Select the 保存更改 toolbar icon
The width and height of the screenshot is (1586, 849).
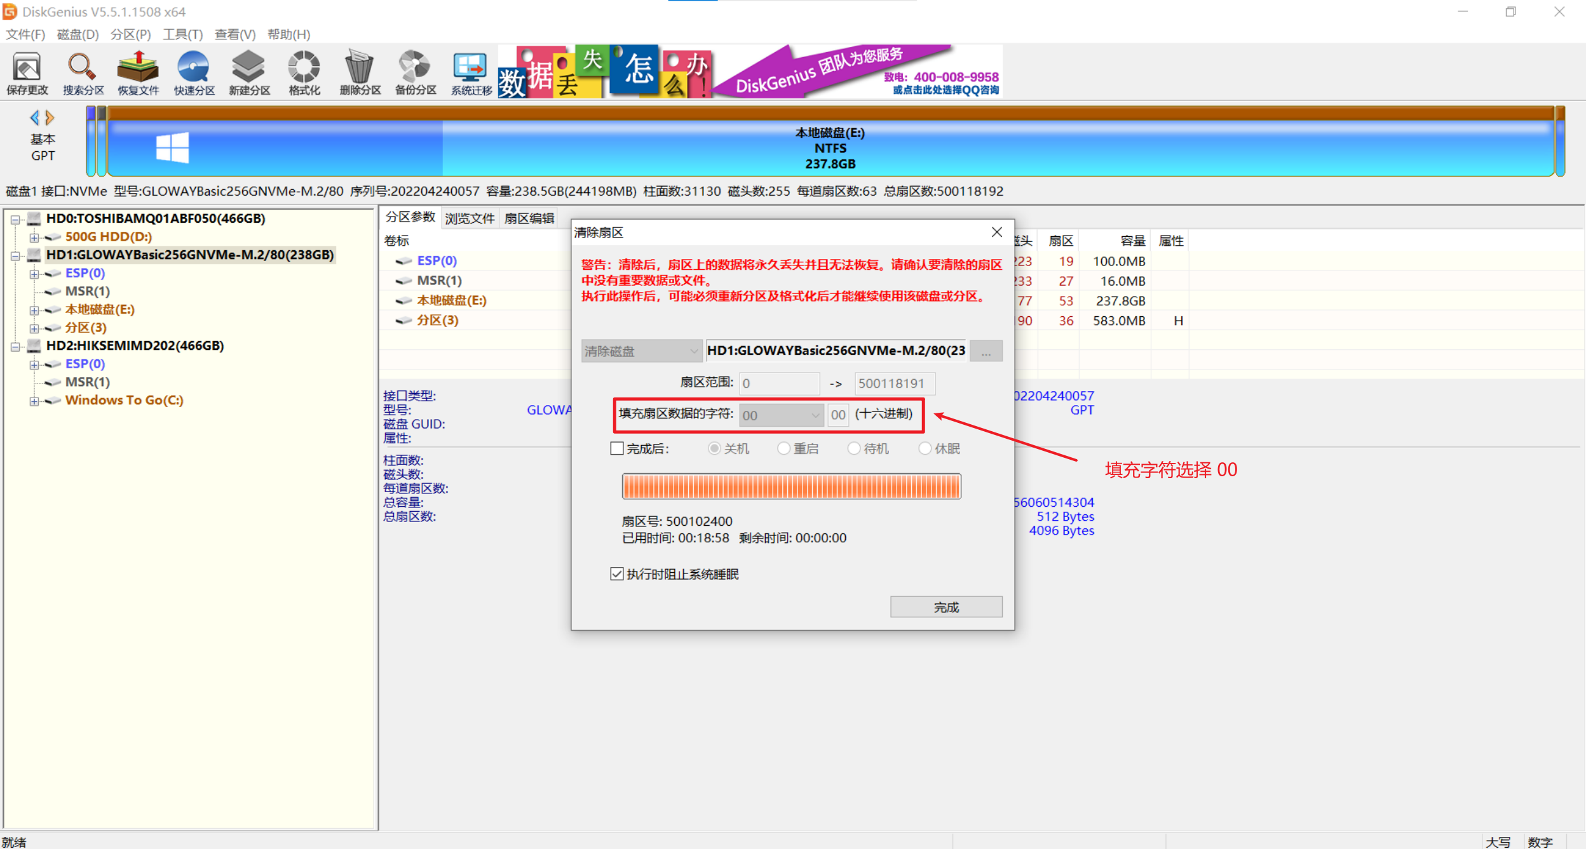27,72
